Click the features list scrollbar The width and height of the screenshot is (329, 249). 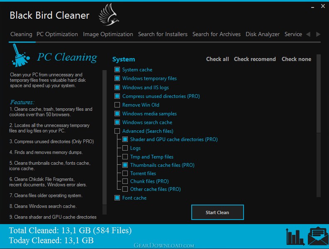point(105,143)
